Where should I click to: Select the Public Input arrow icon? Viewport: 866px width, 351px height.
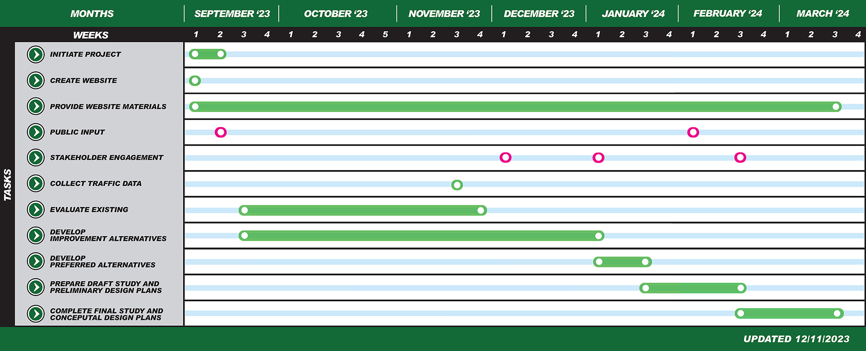pos(36,132)
